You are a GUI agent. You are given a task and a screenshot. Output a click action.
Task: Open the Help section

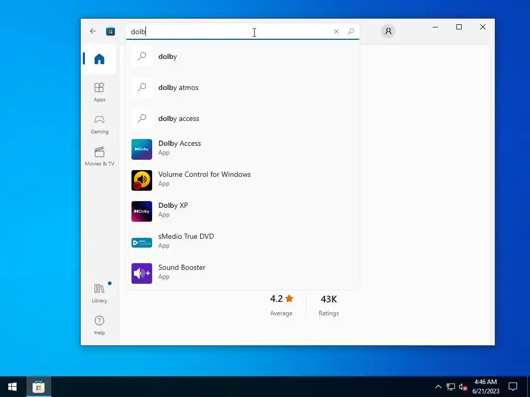pyautogui.click(x=99, y=325)
